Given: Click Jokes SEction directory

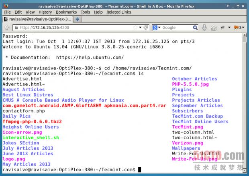Looking at the screenshot, I should tap(21, 143).
